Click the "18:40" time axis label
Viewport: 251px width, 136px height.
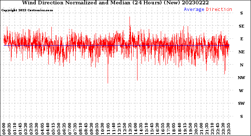click(x=179, y=129)
